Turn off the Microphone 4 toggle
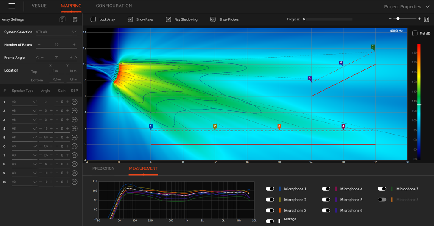The image size is (434, 226). tap(326, 189)
